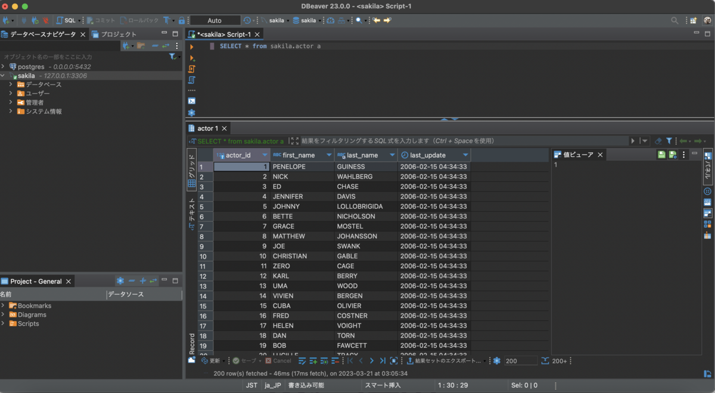Click the Cancel button in results toolbar

coord(278,361)
